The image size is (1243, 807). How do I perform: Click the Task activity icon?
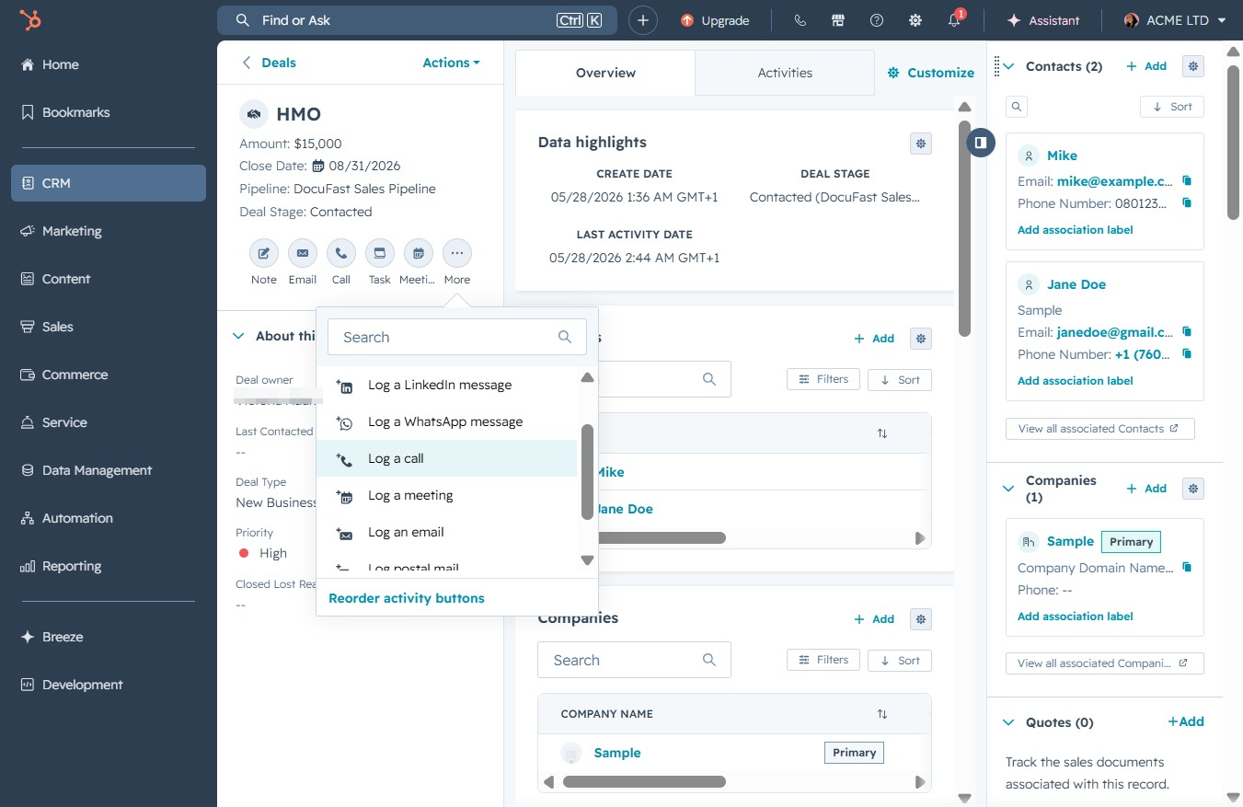coord(380,253)
